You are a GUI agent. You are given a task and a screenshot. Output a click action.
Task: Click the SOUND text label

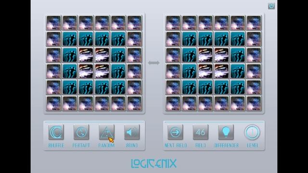pos(131,146)
